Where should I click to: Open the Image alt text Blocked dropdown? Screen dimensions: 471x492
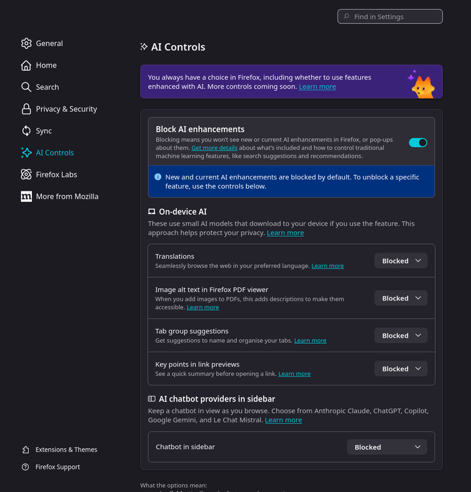(x=401, y=298)
